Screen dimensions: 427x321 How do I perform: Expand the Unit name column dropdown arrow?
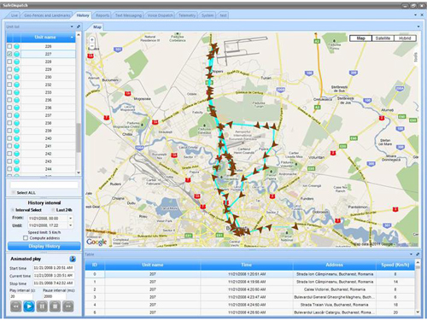pos(72,38)
